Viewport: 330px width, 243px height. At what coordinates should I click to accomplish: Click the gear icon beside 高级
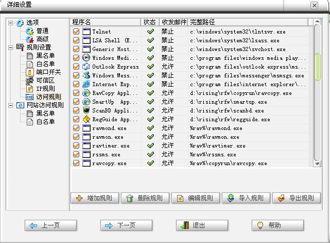coord(30,39)
